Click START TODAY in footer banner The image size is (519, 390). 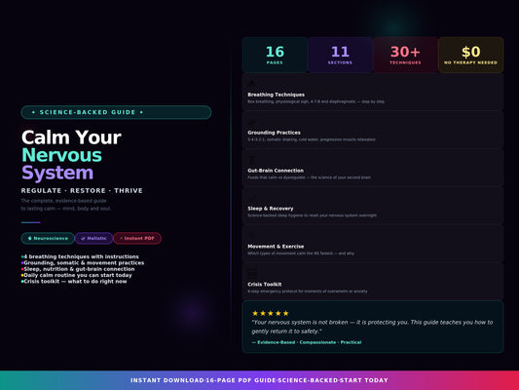coord(364,380)
